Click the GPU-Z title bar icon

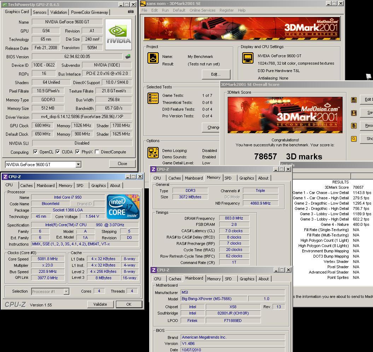click(x=5, y=5)
